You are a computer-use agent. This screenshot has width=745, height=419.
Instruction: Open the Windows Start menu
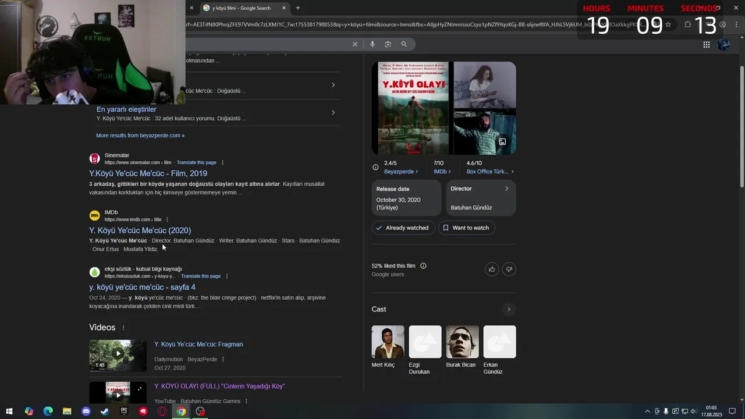9,411
